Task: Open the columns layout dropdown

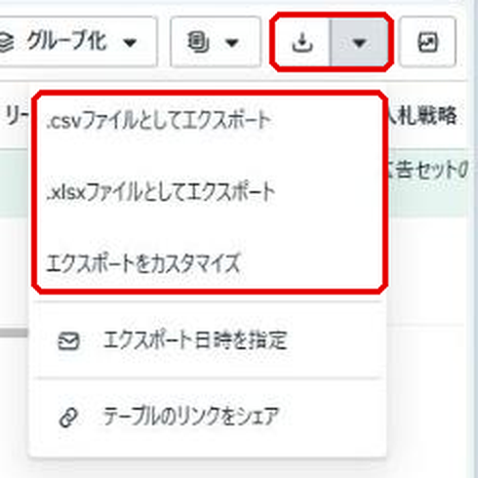Action: coord(216,42)
